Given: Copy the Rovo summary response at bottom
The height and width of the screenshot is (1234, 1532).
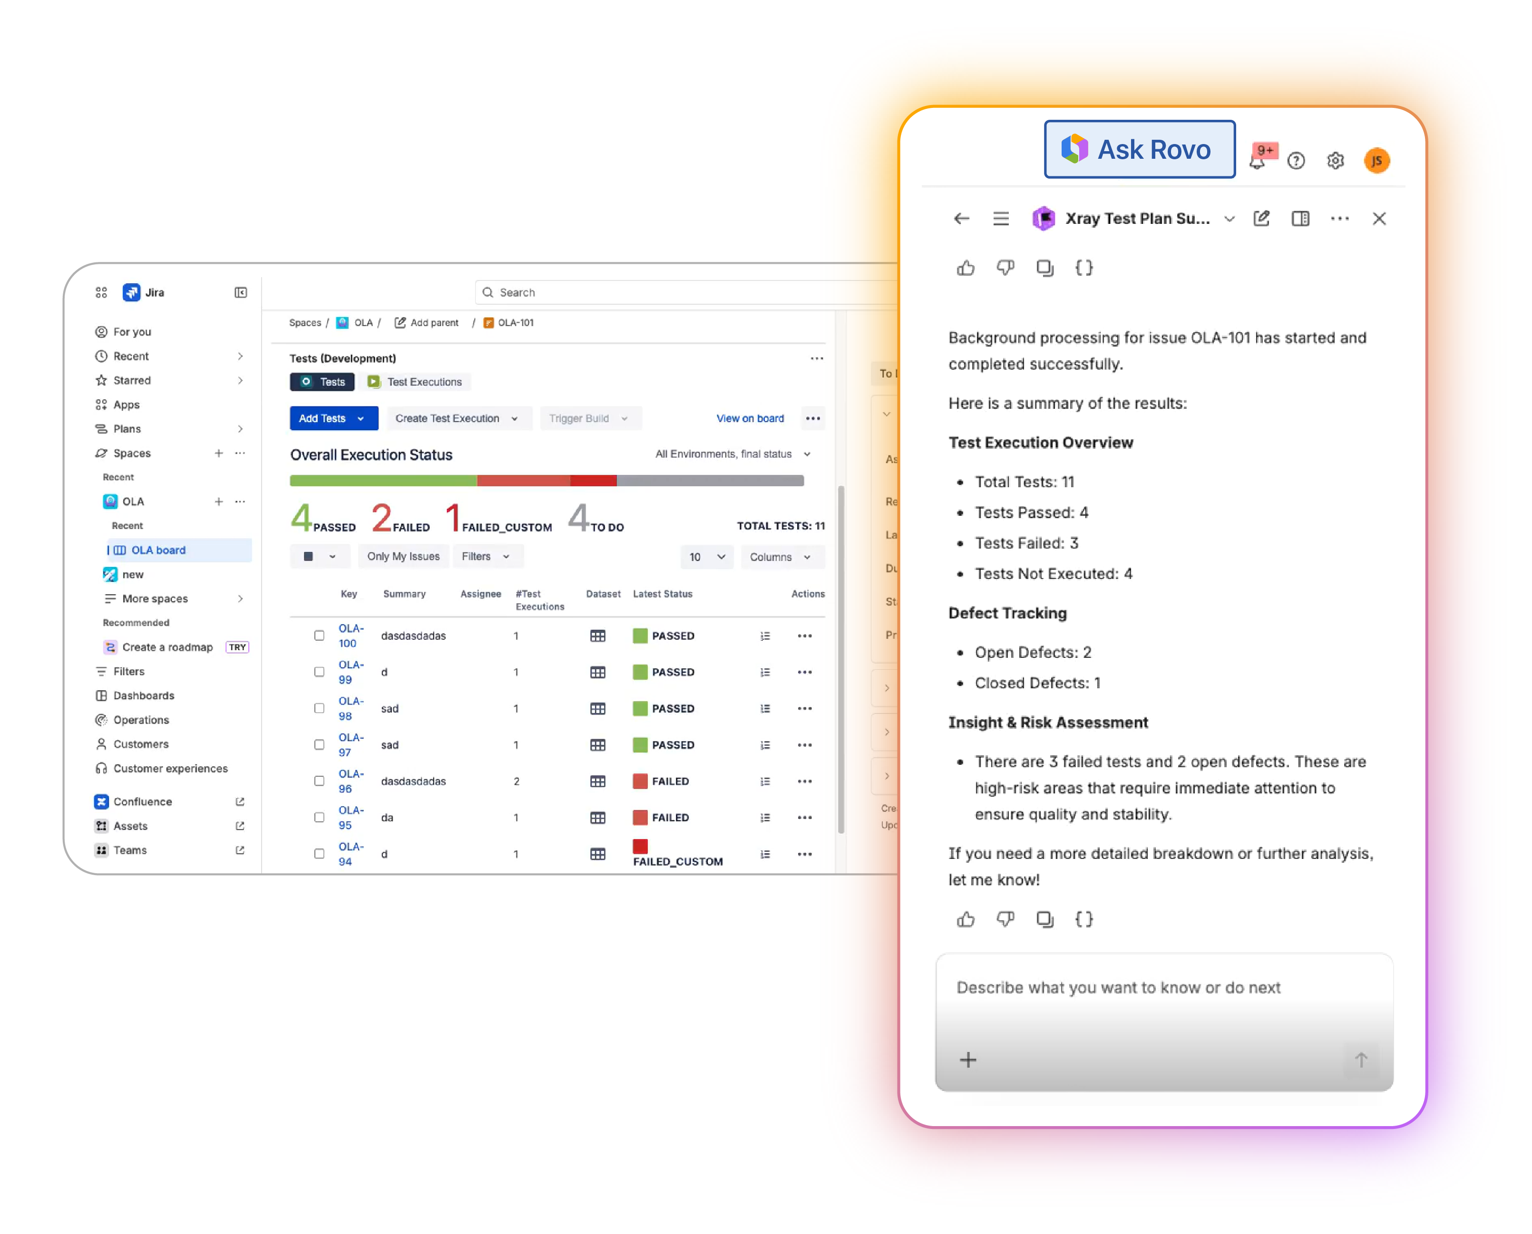Looking at the screenshot, I should click(x=1044, y=919).
